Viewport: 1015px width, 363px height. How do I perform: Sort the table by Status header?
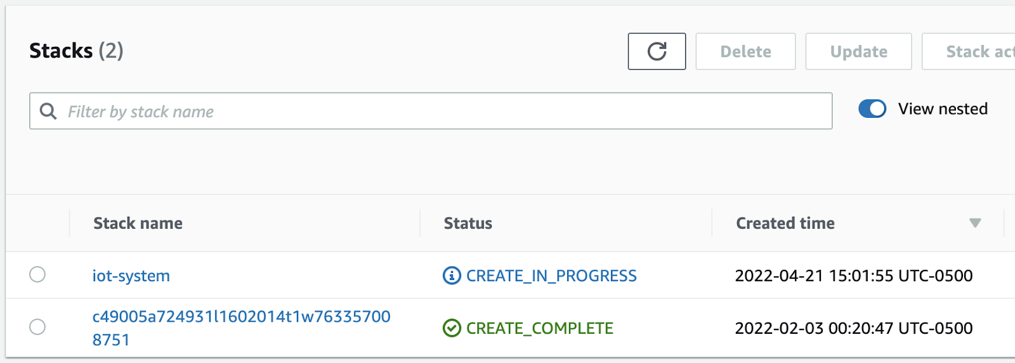pyautogui.click(x=468, y=223)
